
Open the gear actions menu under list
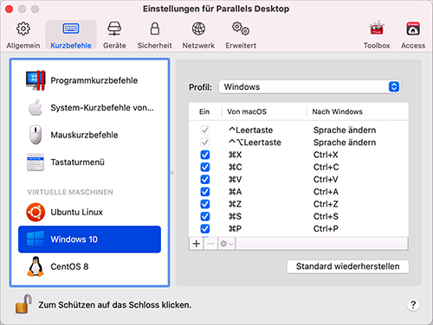pos(227,244)
